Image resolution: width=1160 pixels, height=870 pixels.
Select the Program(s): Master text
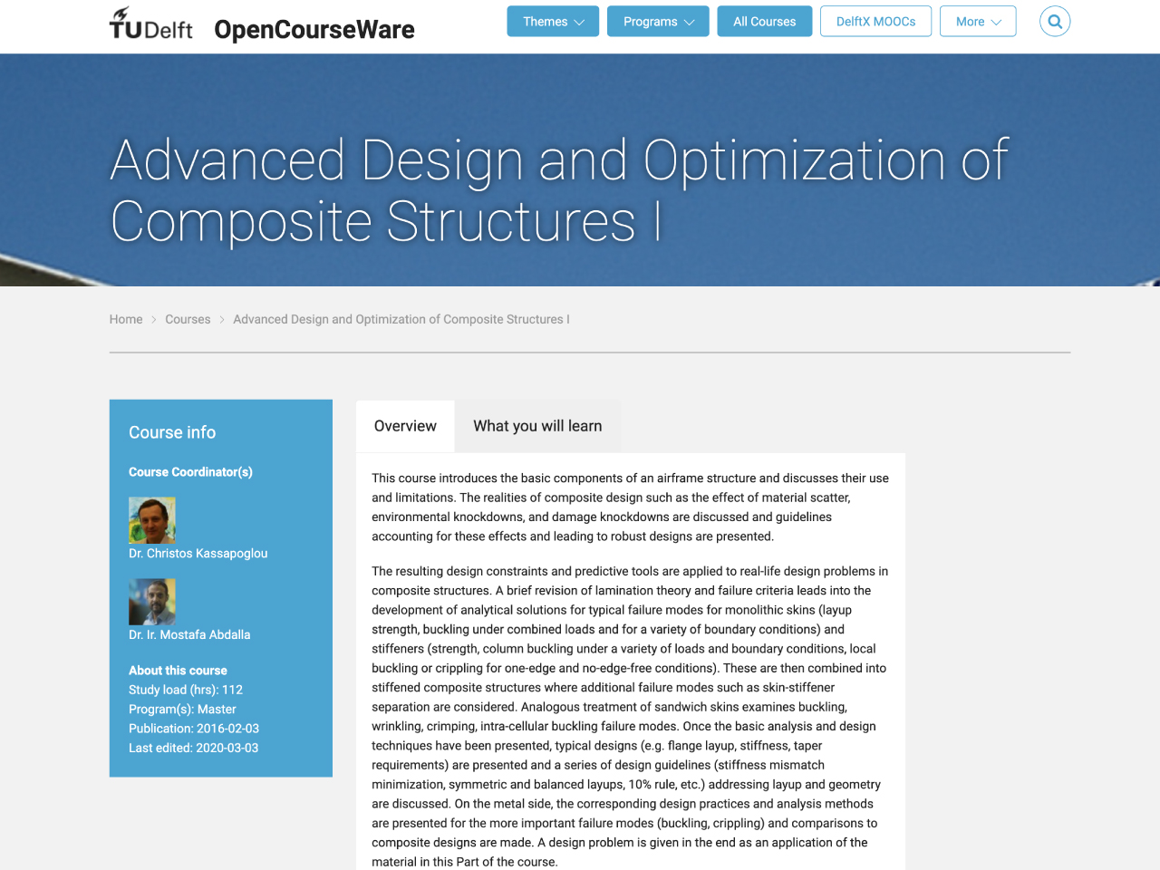182,710
